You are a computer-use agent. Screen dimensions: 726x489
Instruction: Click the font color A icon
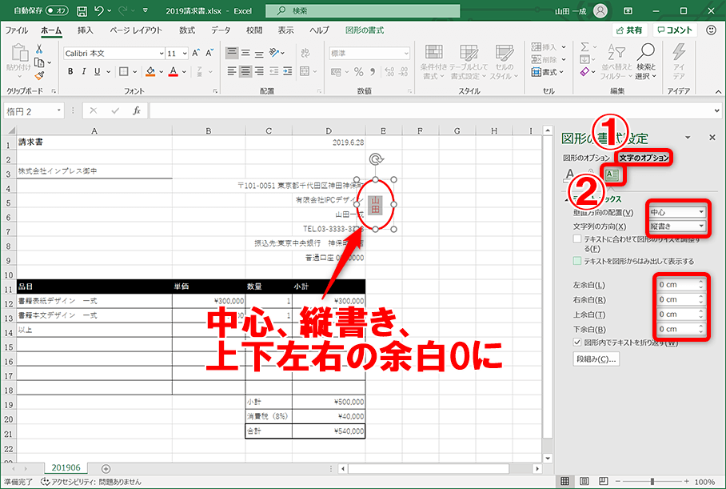coord(174,71)
